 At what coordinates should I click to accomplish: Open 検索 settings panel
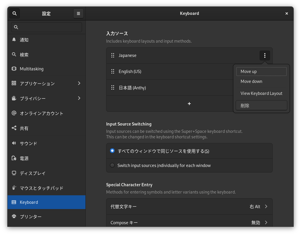click(46, 55)
